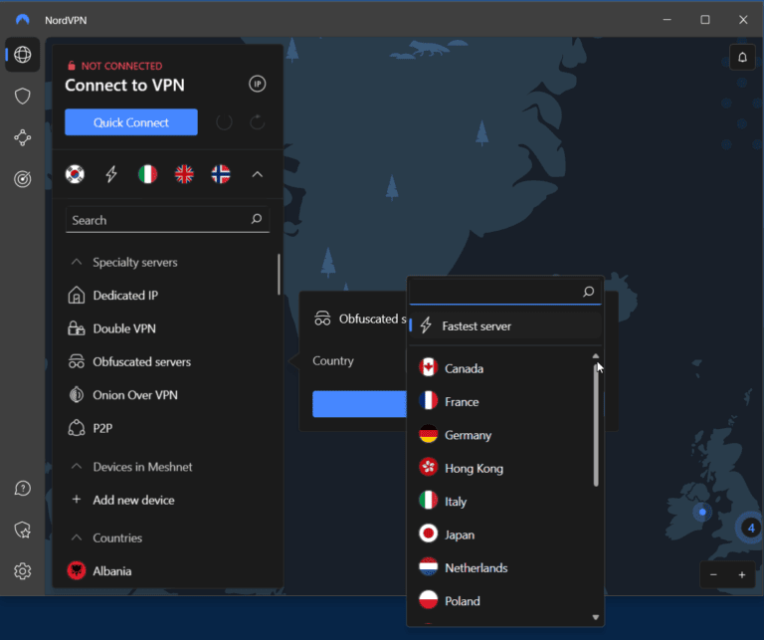This screenshot has width=764, height=640.
Task: Select Dedicated IP server type
Action: (x=125, y=296)
